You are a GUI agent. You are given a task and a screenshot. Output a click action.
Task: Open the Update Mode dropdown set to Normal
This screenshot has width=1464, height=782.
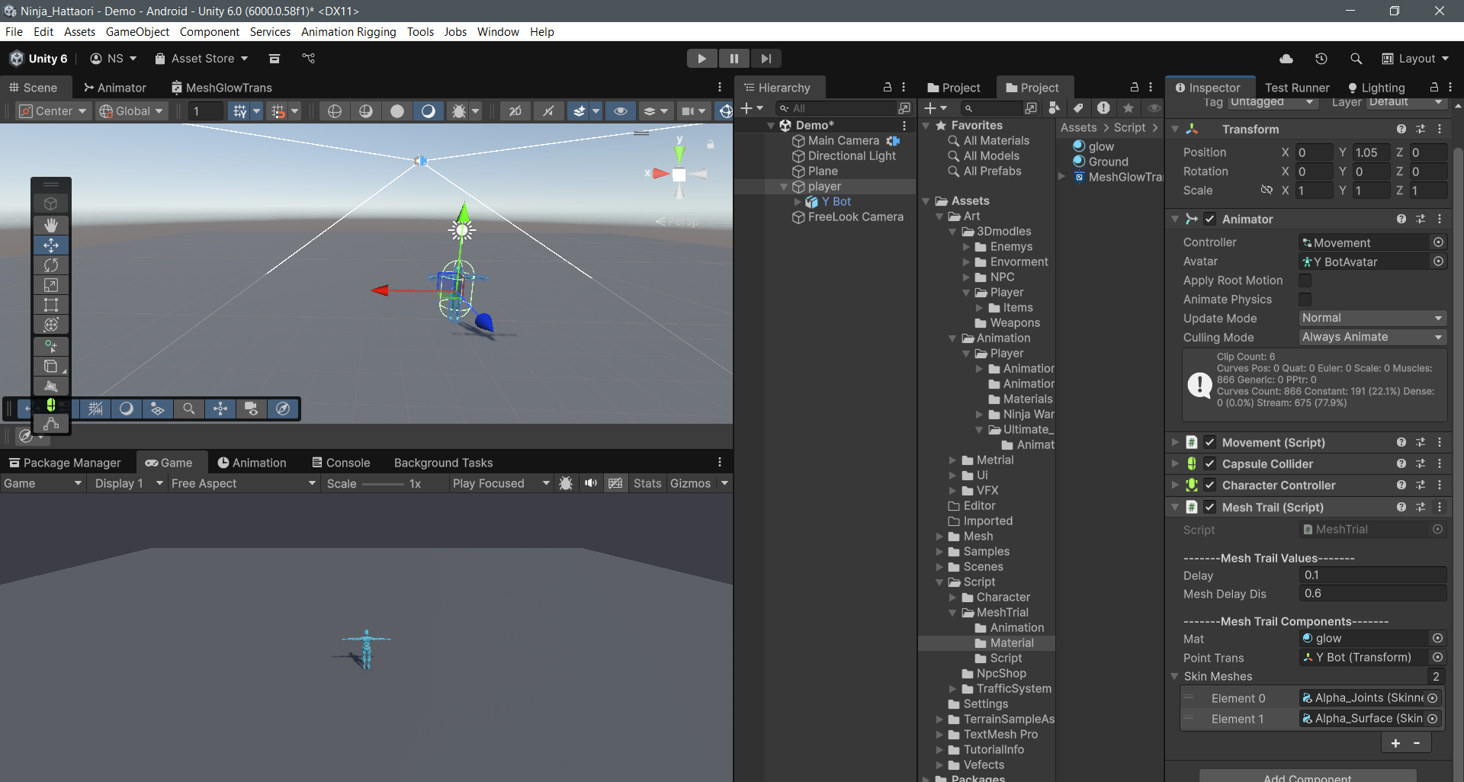(1371, 318)
